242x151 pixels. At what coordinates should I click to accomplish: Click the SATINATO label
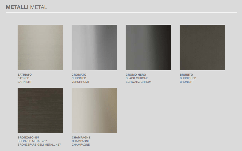24,75
